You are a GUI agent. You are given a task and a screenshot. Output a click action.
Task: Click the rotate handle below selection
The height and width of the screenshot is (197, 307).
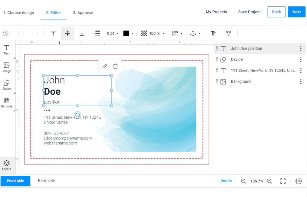pyautogui.click(x=77, y=115)
